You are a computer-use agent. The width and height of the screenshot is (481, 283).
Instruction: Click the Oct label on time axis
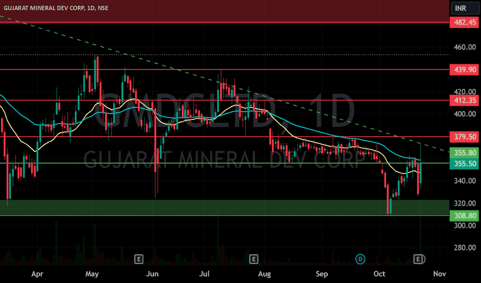tap(379, 274)
